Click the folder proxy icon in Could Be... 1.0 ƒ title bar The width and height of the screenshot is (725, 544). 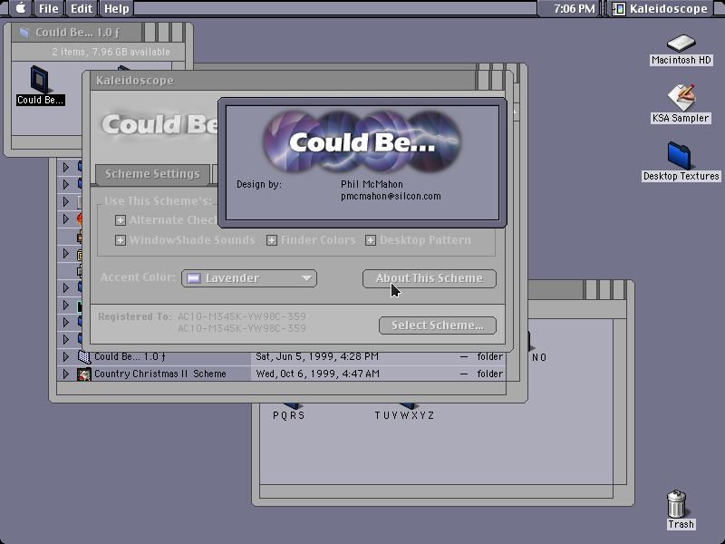pos(24,33)
